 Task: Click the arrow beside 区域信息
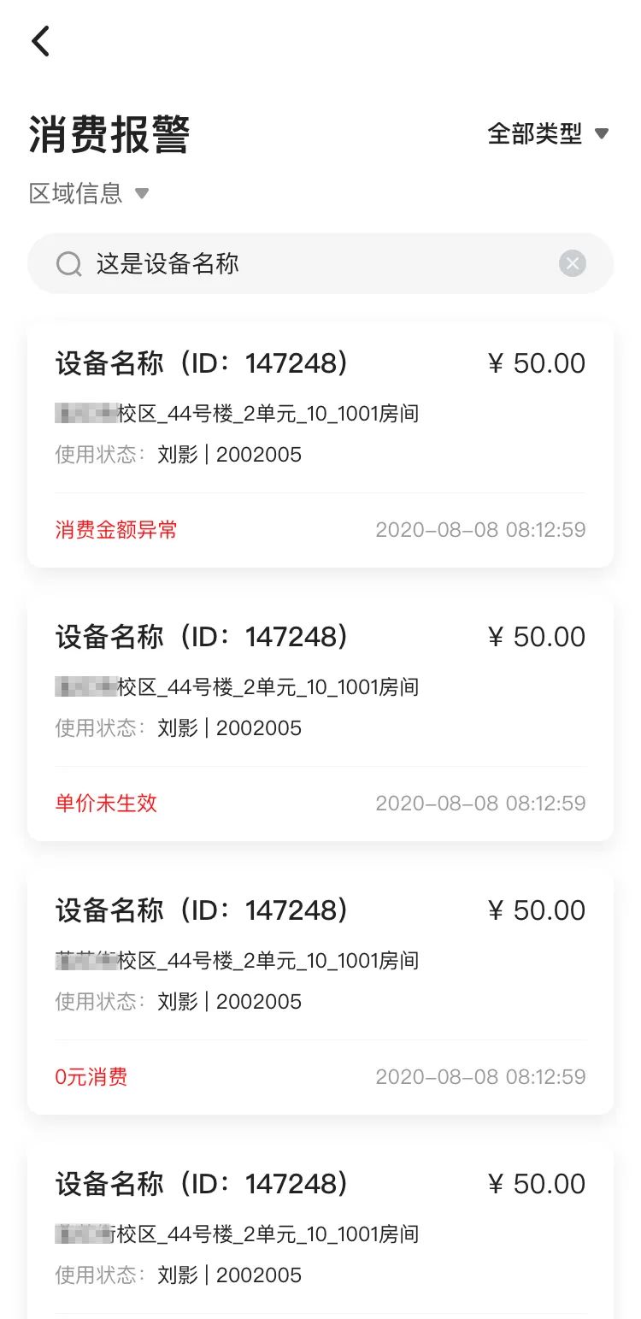142,193
